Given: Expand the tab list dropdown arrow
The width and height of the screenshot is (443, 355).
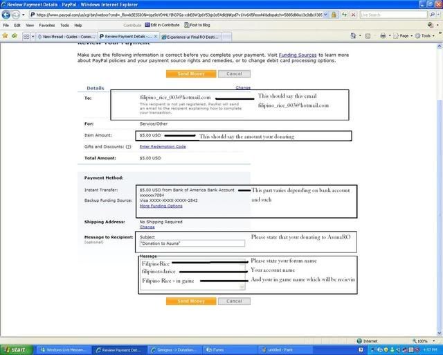Looking at the screenshot, I should [33, 37].
